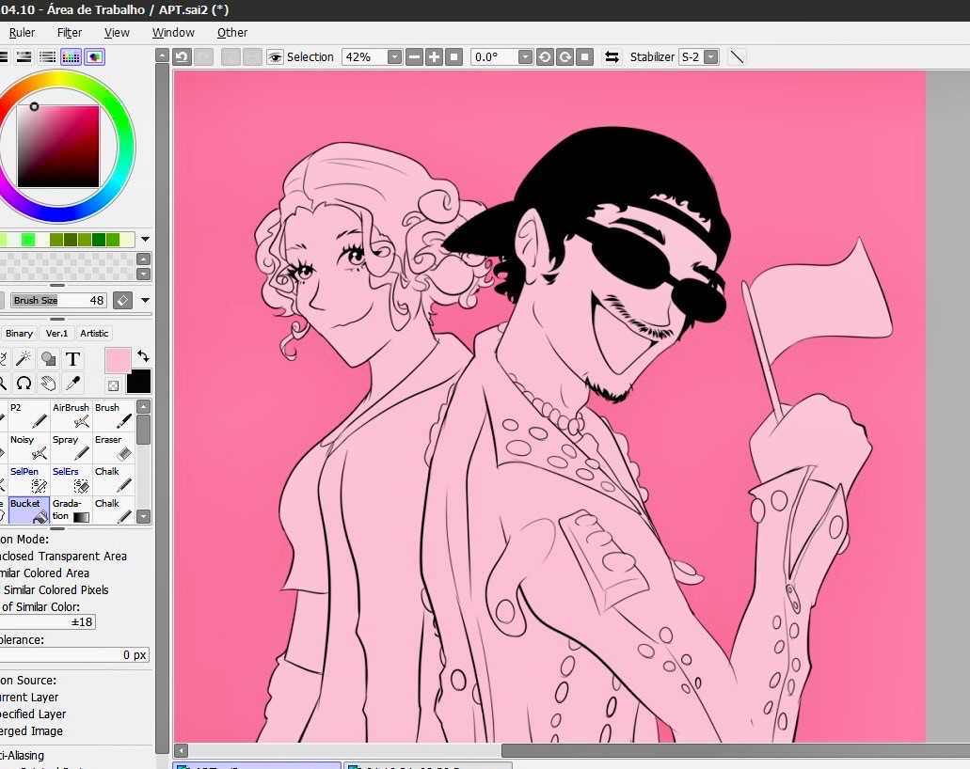Choose the SelPen selection pen
The height and width of the screenshot is (769, 970).
point(28,479)
